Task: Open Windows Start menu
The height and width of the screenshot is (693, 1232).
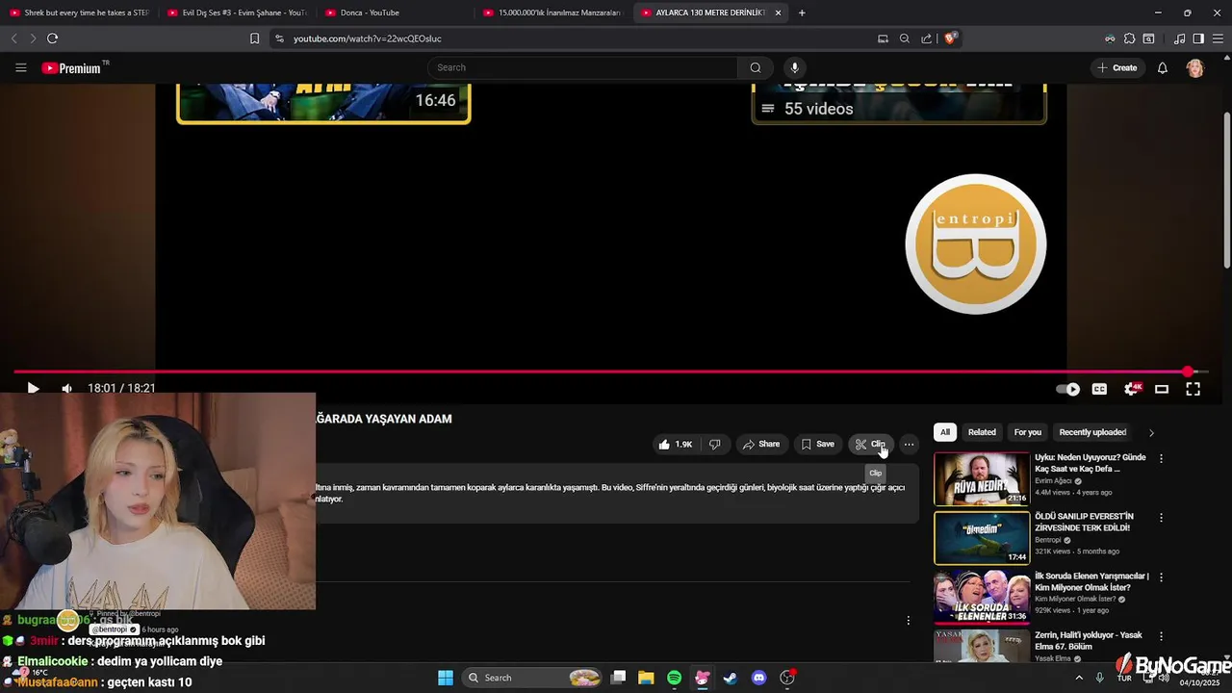Action: pos(446,678)
